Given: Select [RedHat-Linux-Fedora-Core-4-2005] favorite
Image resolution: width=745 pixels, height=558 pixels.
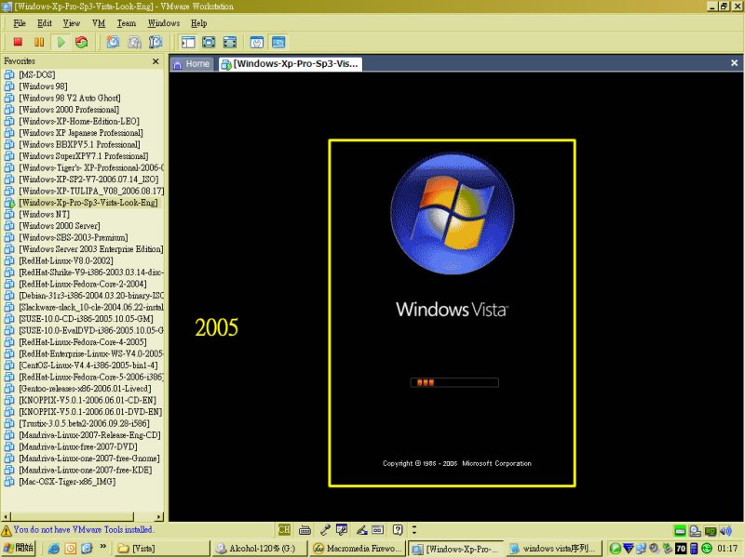Looking at the screenshot, I should tap(83, 342).
